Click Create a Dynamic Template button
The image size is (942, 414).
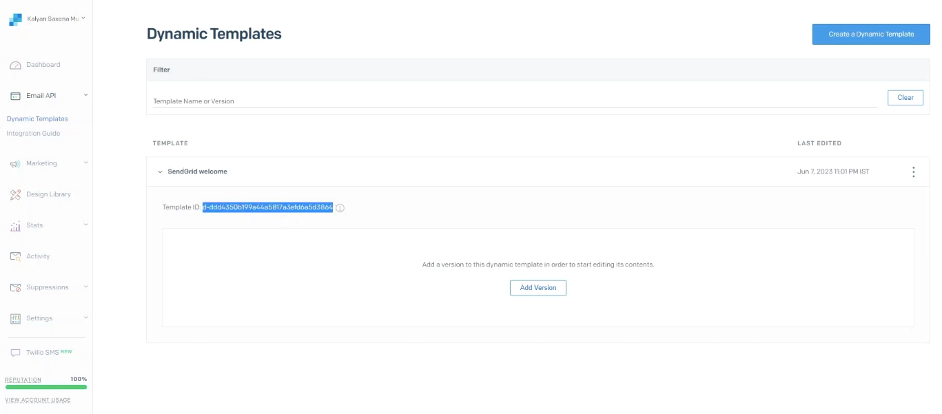871,34
